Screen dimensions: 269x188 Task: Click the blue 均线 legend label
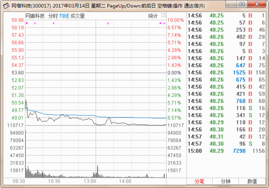click(x=64, y=16)
